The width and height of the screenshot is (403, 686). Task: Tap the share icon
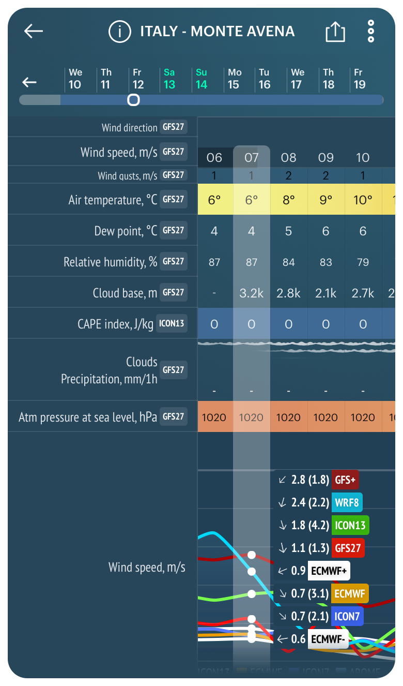click(335, 32)
